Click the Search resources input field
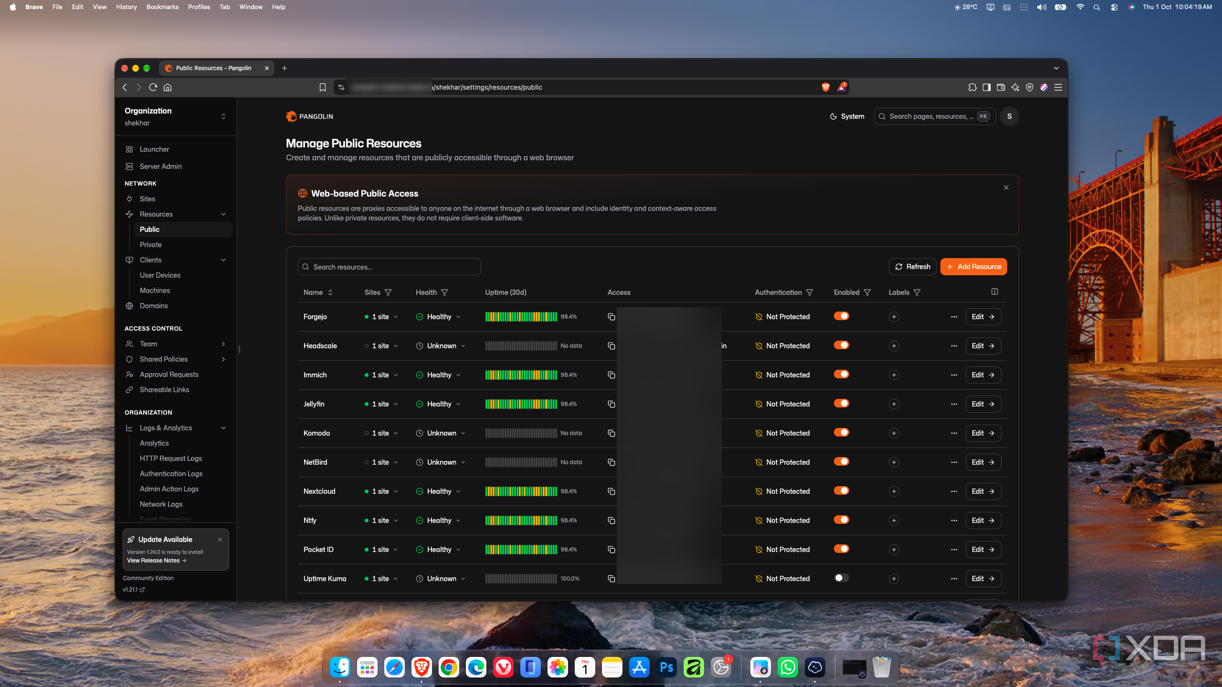Viewport: 1222px width, 687px height. coord(389,267)
